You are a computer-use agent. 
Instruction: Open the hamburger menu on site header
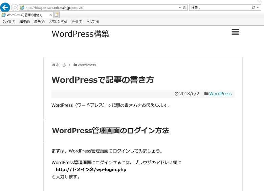click(235, 32)
